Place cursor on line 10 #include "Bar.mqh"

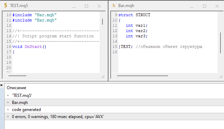[x=35, y=15]
